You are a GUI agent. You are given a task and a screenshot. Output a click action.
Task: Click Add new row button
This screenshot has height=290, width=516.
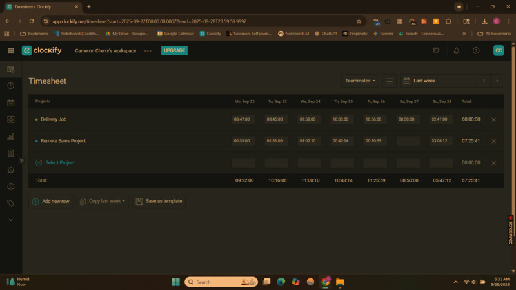pos(51,201)
